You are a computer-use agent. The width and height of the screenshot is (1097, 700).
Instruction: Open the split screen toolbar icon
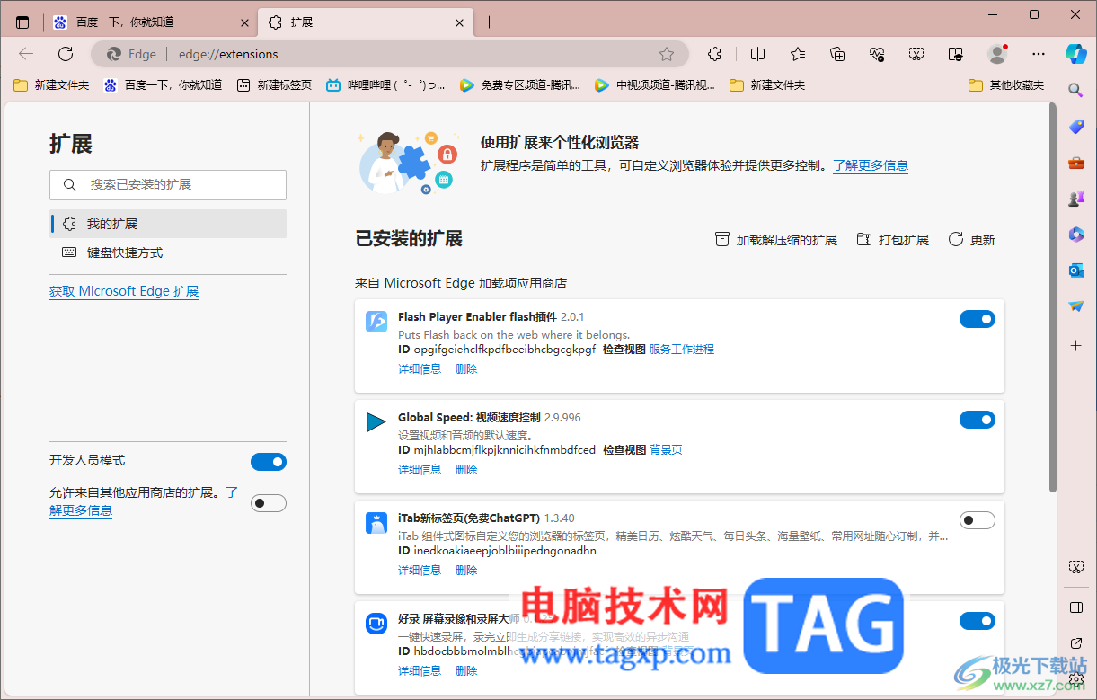point(757,54)
